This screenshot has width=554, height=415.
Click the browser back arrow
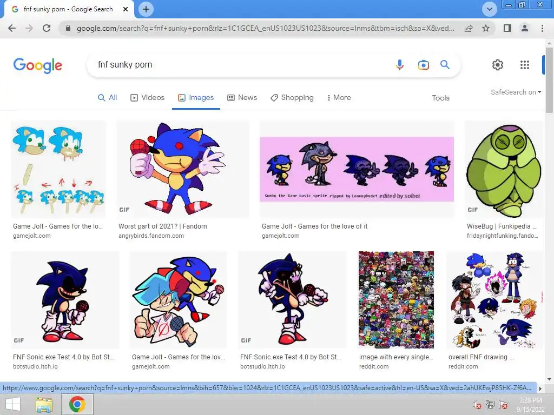(x=12, y=28)
